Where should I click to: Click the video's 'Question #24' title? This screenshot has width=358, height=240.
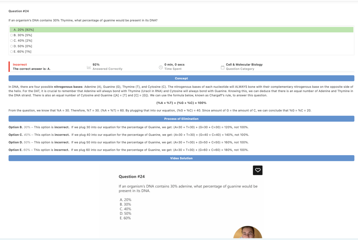click(132, 177)
